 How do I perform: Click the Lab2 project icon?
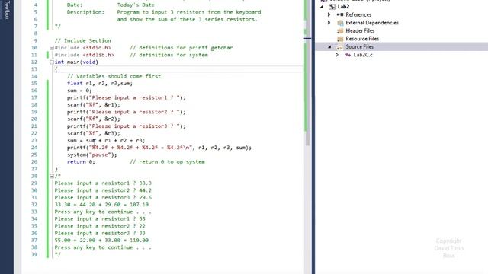click(x=332, y=7)
